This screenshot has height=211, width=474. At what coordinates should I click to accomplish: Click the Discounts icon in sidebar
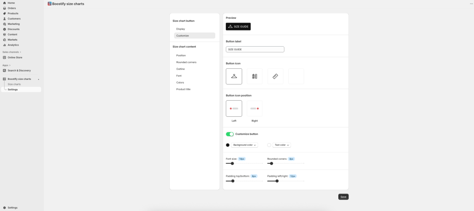click(x=5, y=29)
